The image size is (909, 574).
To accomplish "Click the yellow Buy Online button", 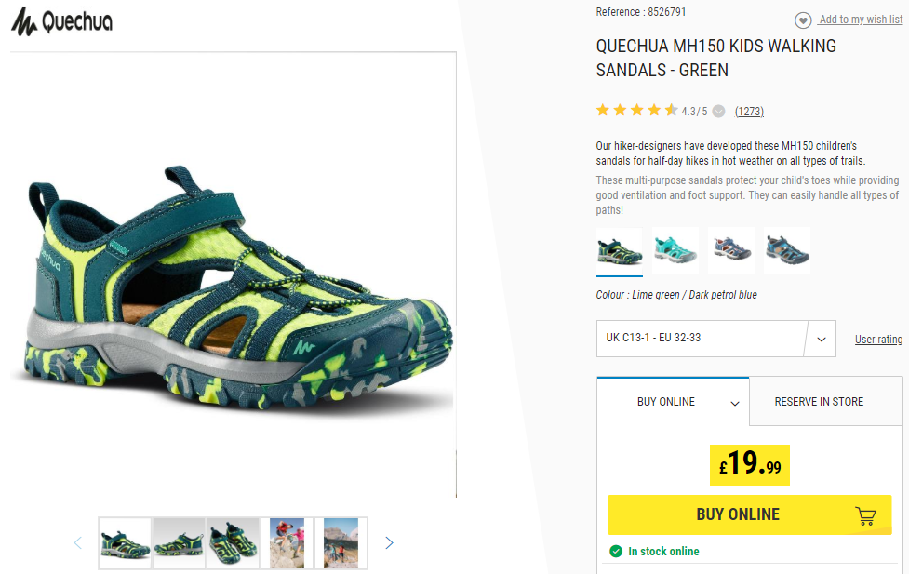I will (750, 514).
